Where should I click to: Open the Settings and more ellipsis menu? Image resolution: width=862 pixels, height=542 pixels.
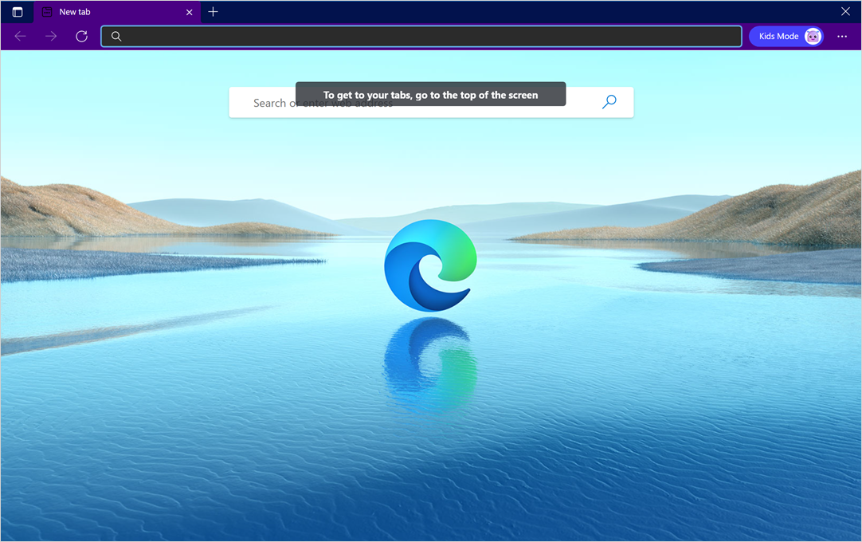pos(842,36)
